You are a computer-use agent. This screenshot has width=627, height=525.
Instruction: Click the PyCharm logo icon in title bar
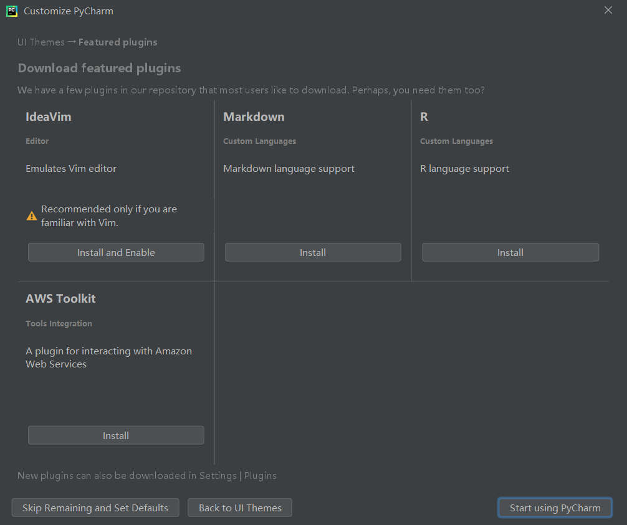(12, 11)
